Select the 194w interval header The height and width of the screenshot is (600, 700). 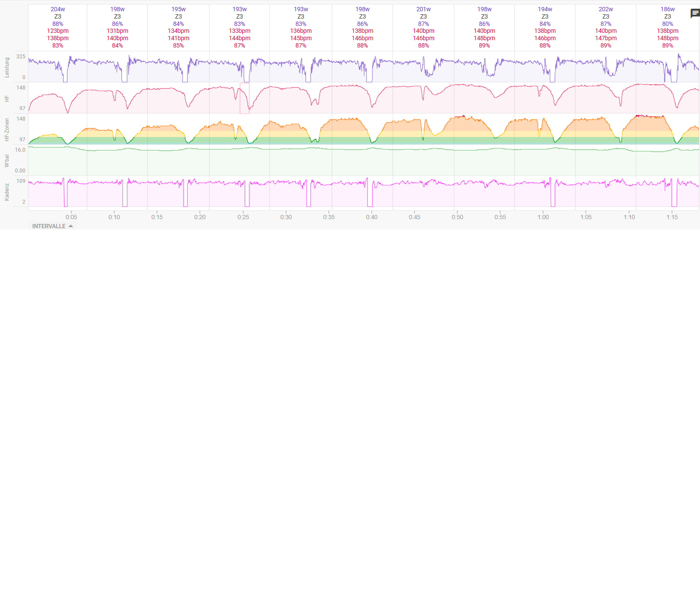tap(545, 9)
